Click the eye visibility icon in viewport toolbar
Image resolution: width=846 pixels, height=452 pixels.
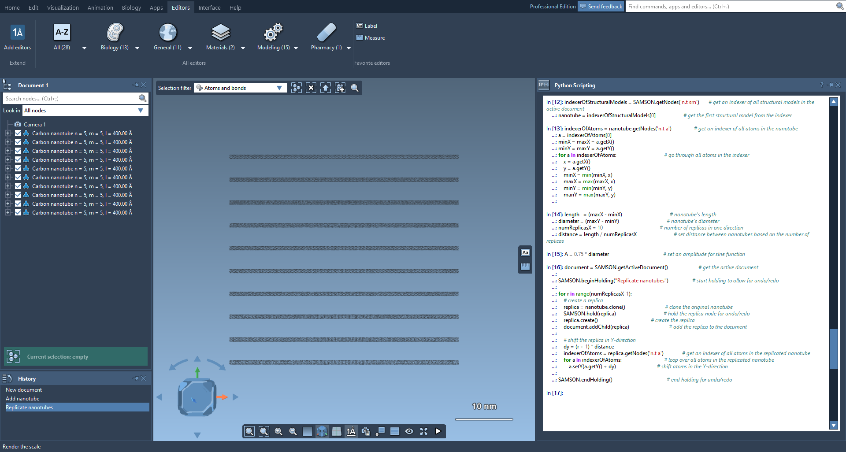click(409, 431)
